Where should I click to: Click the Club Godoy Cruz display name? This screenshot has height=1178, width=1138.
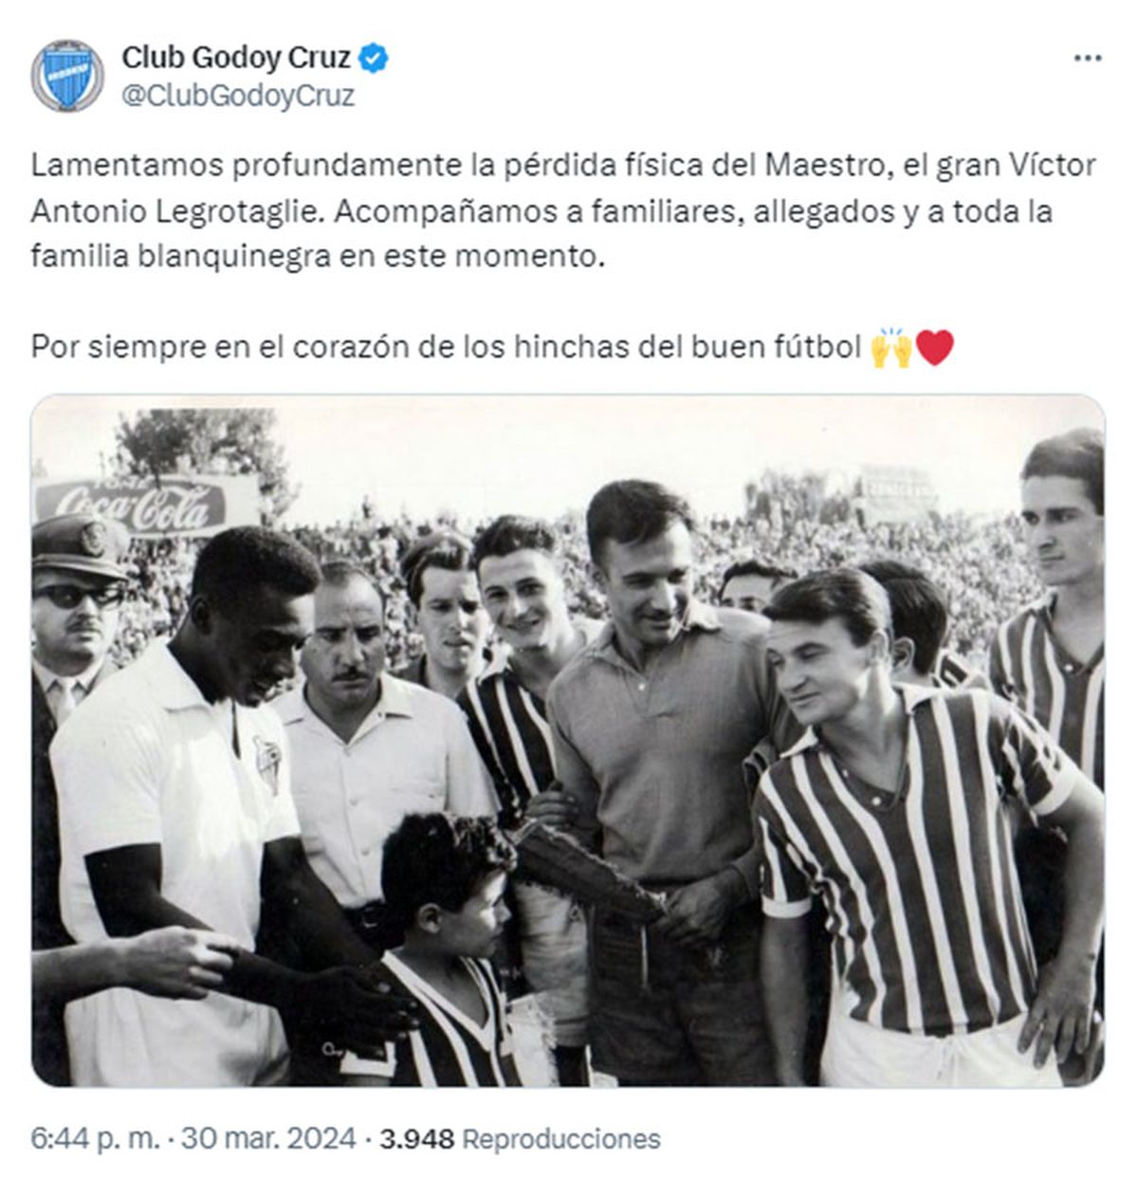pyautogui.click(x=236, y=59)
